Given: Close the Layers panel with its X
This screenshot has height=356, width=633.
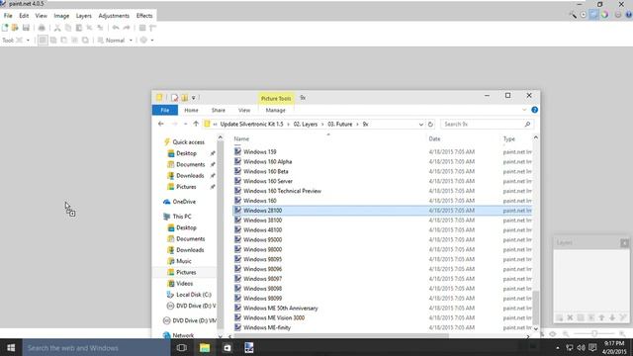Looking at the screenshot, I should coord(624,242).
